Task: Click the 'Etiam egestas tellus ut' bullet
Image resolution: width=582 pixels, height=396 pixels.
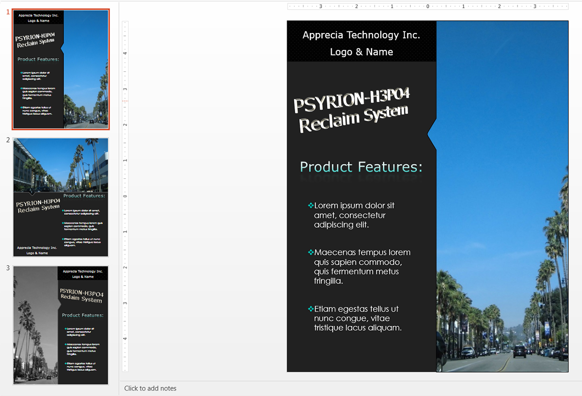Action: coord(355,318)
